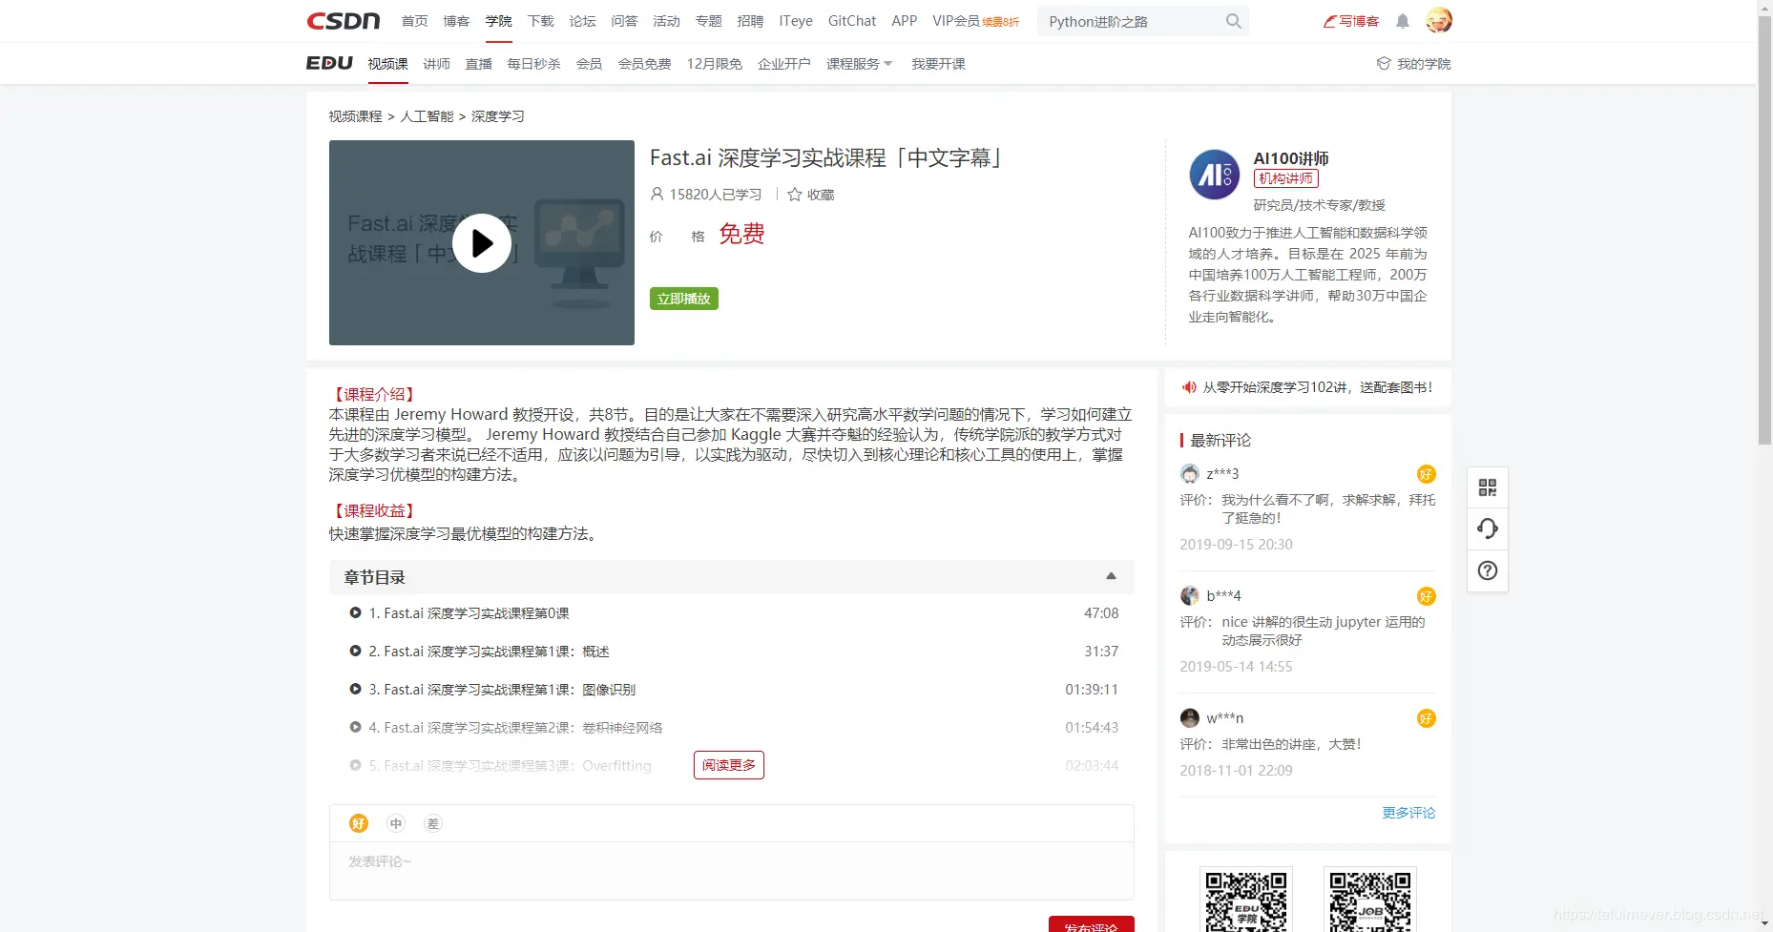Click play icon for chapter 3 图像识别
Image resolution: width=1773 pixels, height=932 pixels.
point(355,690)
